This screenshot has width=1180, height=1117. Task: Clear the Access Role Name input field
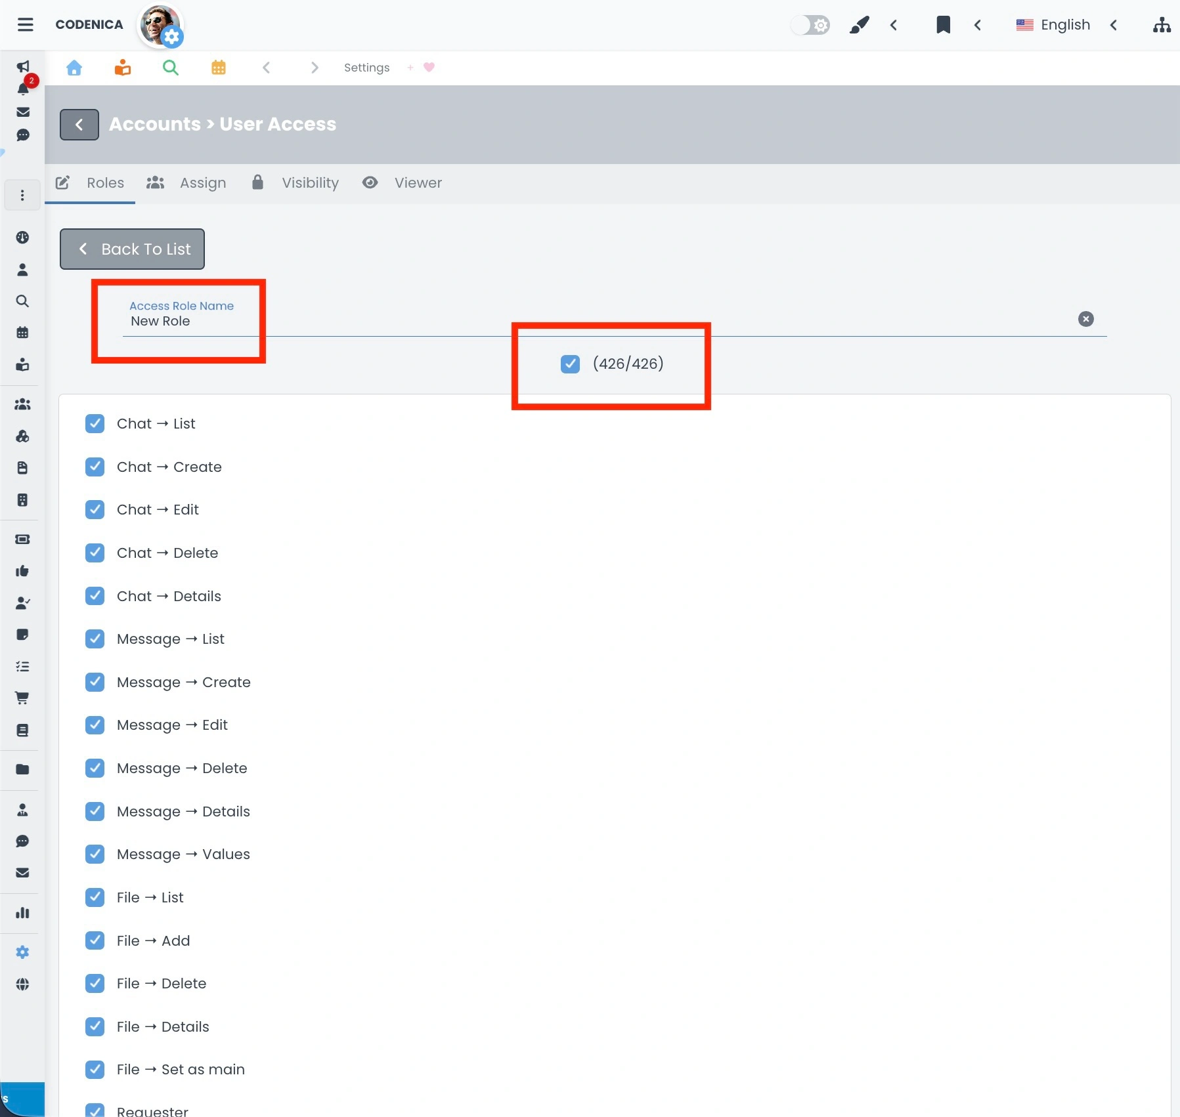pyautogui.click(x=1086, y=319)
